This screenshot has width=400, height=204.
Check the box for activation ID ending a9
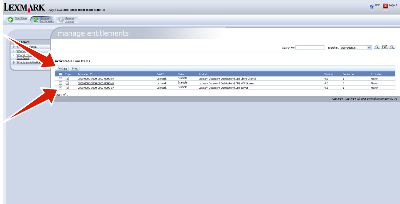click(x=60, y=79)
